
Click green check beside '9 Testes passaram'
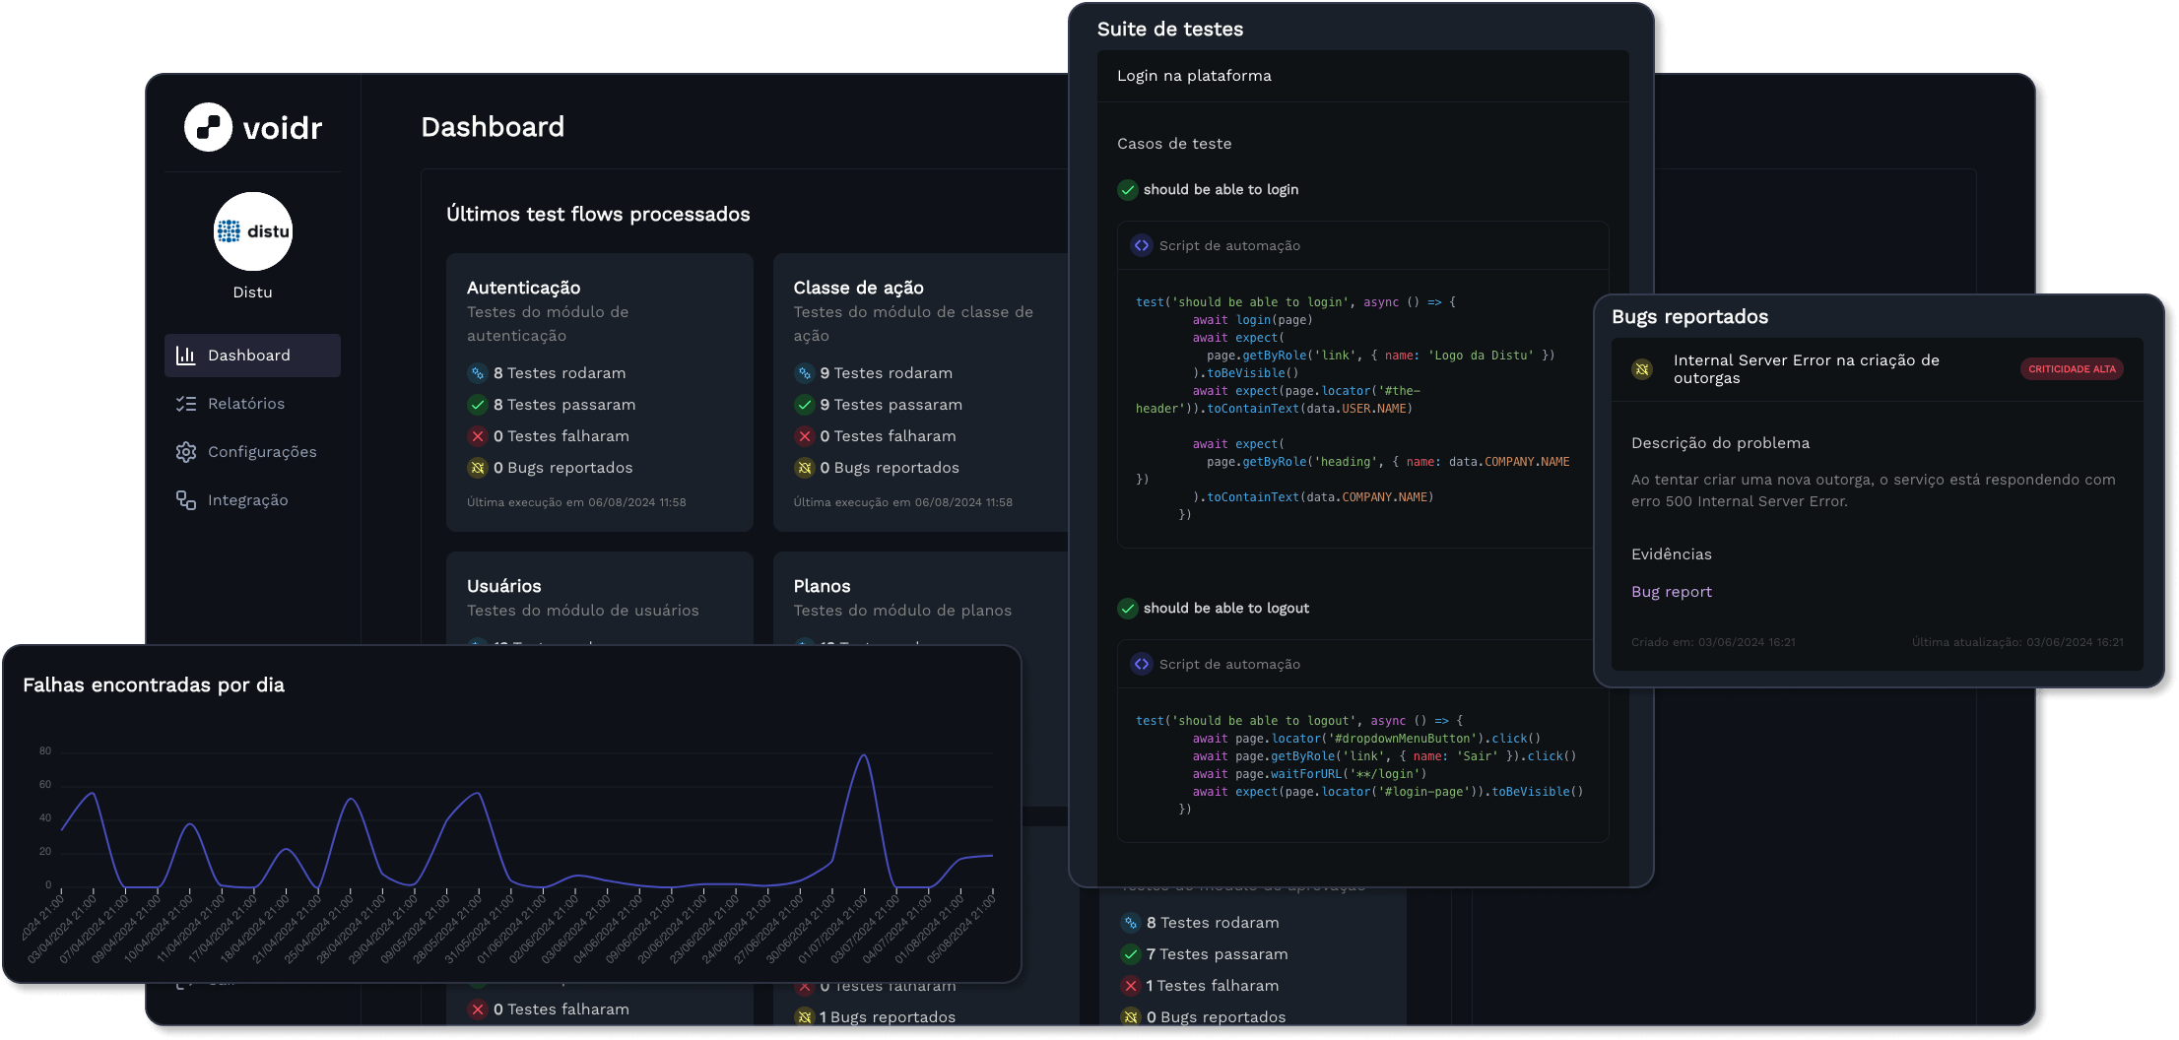click(805, 405)
